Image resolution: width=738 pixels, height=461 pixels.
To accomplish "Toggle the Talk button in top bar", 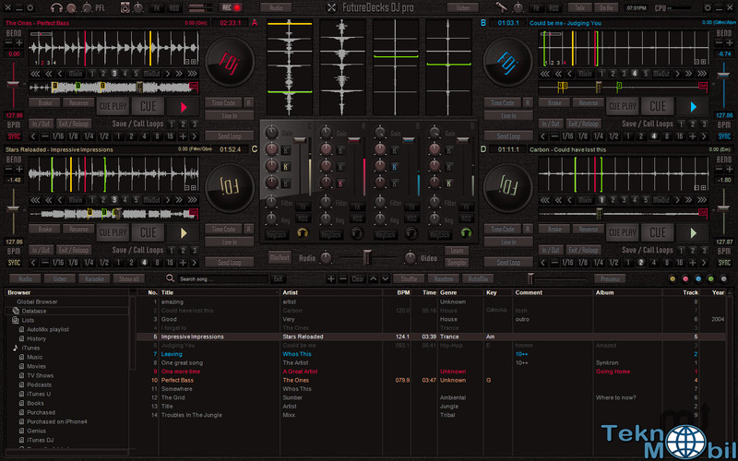I will 580,7.
